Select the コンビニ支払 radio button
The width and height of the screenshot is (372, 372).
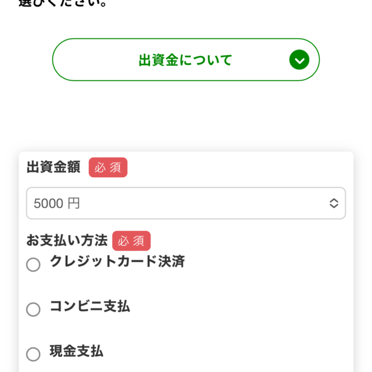coord(34,309)
